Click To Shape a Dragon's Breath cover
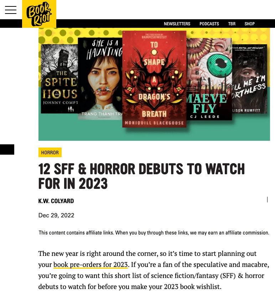This screenshot has height=294, width=275. 154,79
